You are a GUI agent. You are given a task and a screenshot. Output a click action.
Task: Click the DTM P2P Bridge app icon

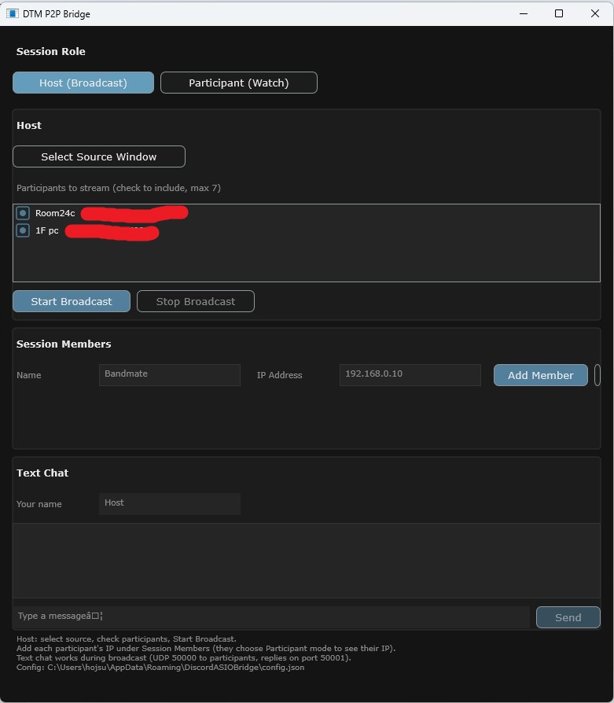12,13
